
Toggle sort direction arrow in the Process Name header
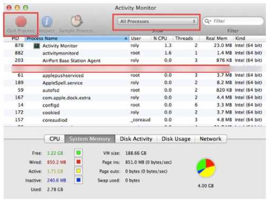(126, 39)
